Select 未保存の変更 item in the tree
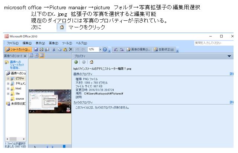Image resolution: width=238 pixels, height=153 pixels. [18, 104]
